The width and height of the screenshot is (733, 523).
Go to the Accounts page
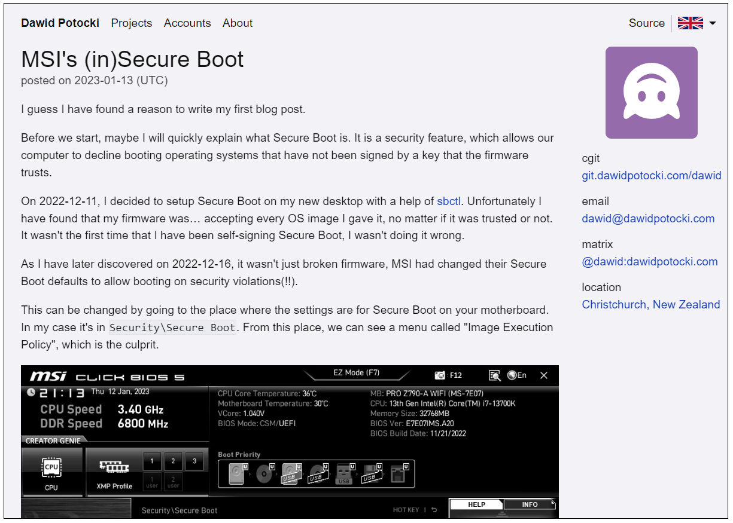(x=187, y=23)
